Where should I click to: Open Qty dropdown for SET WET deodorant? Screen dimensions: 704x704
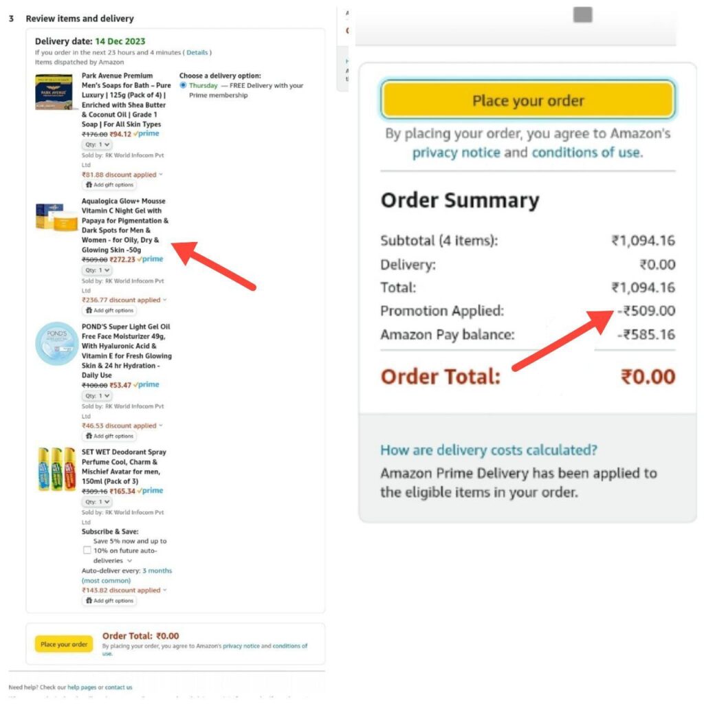tap(98, 502)
